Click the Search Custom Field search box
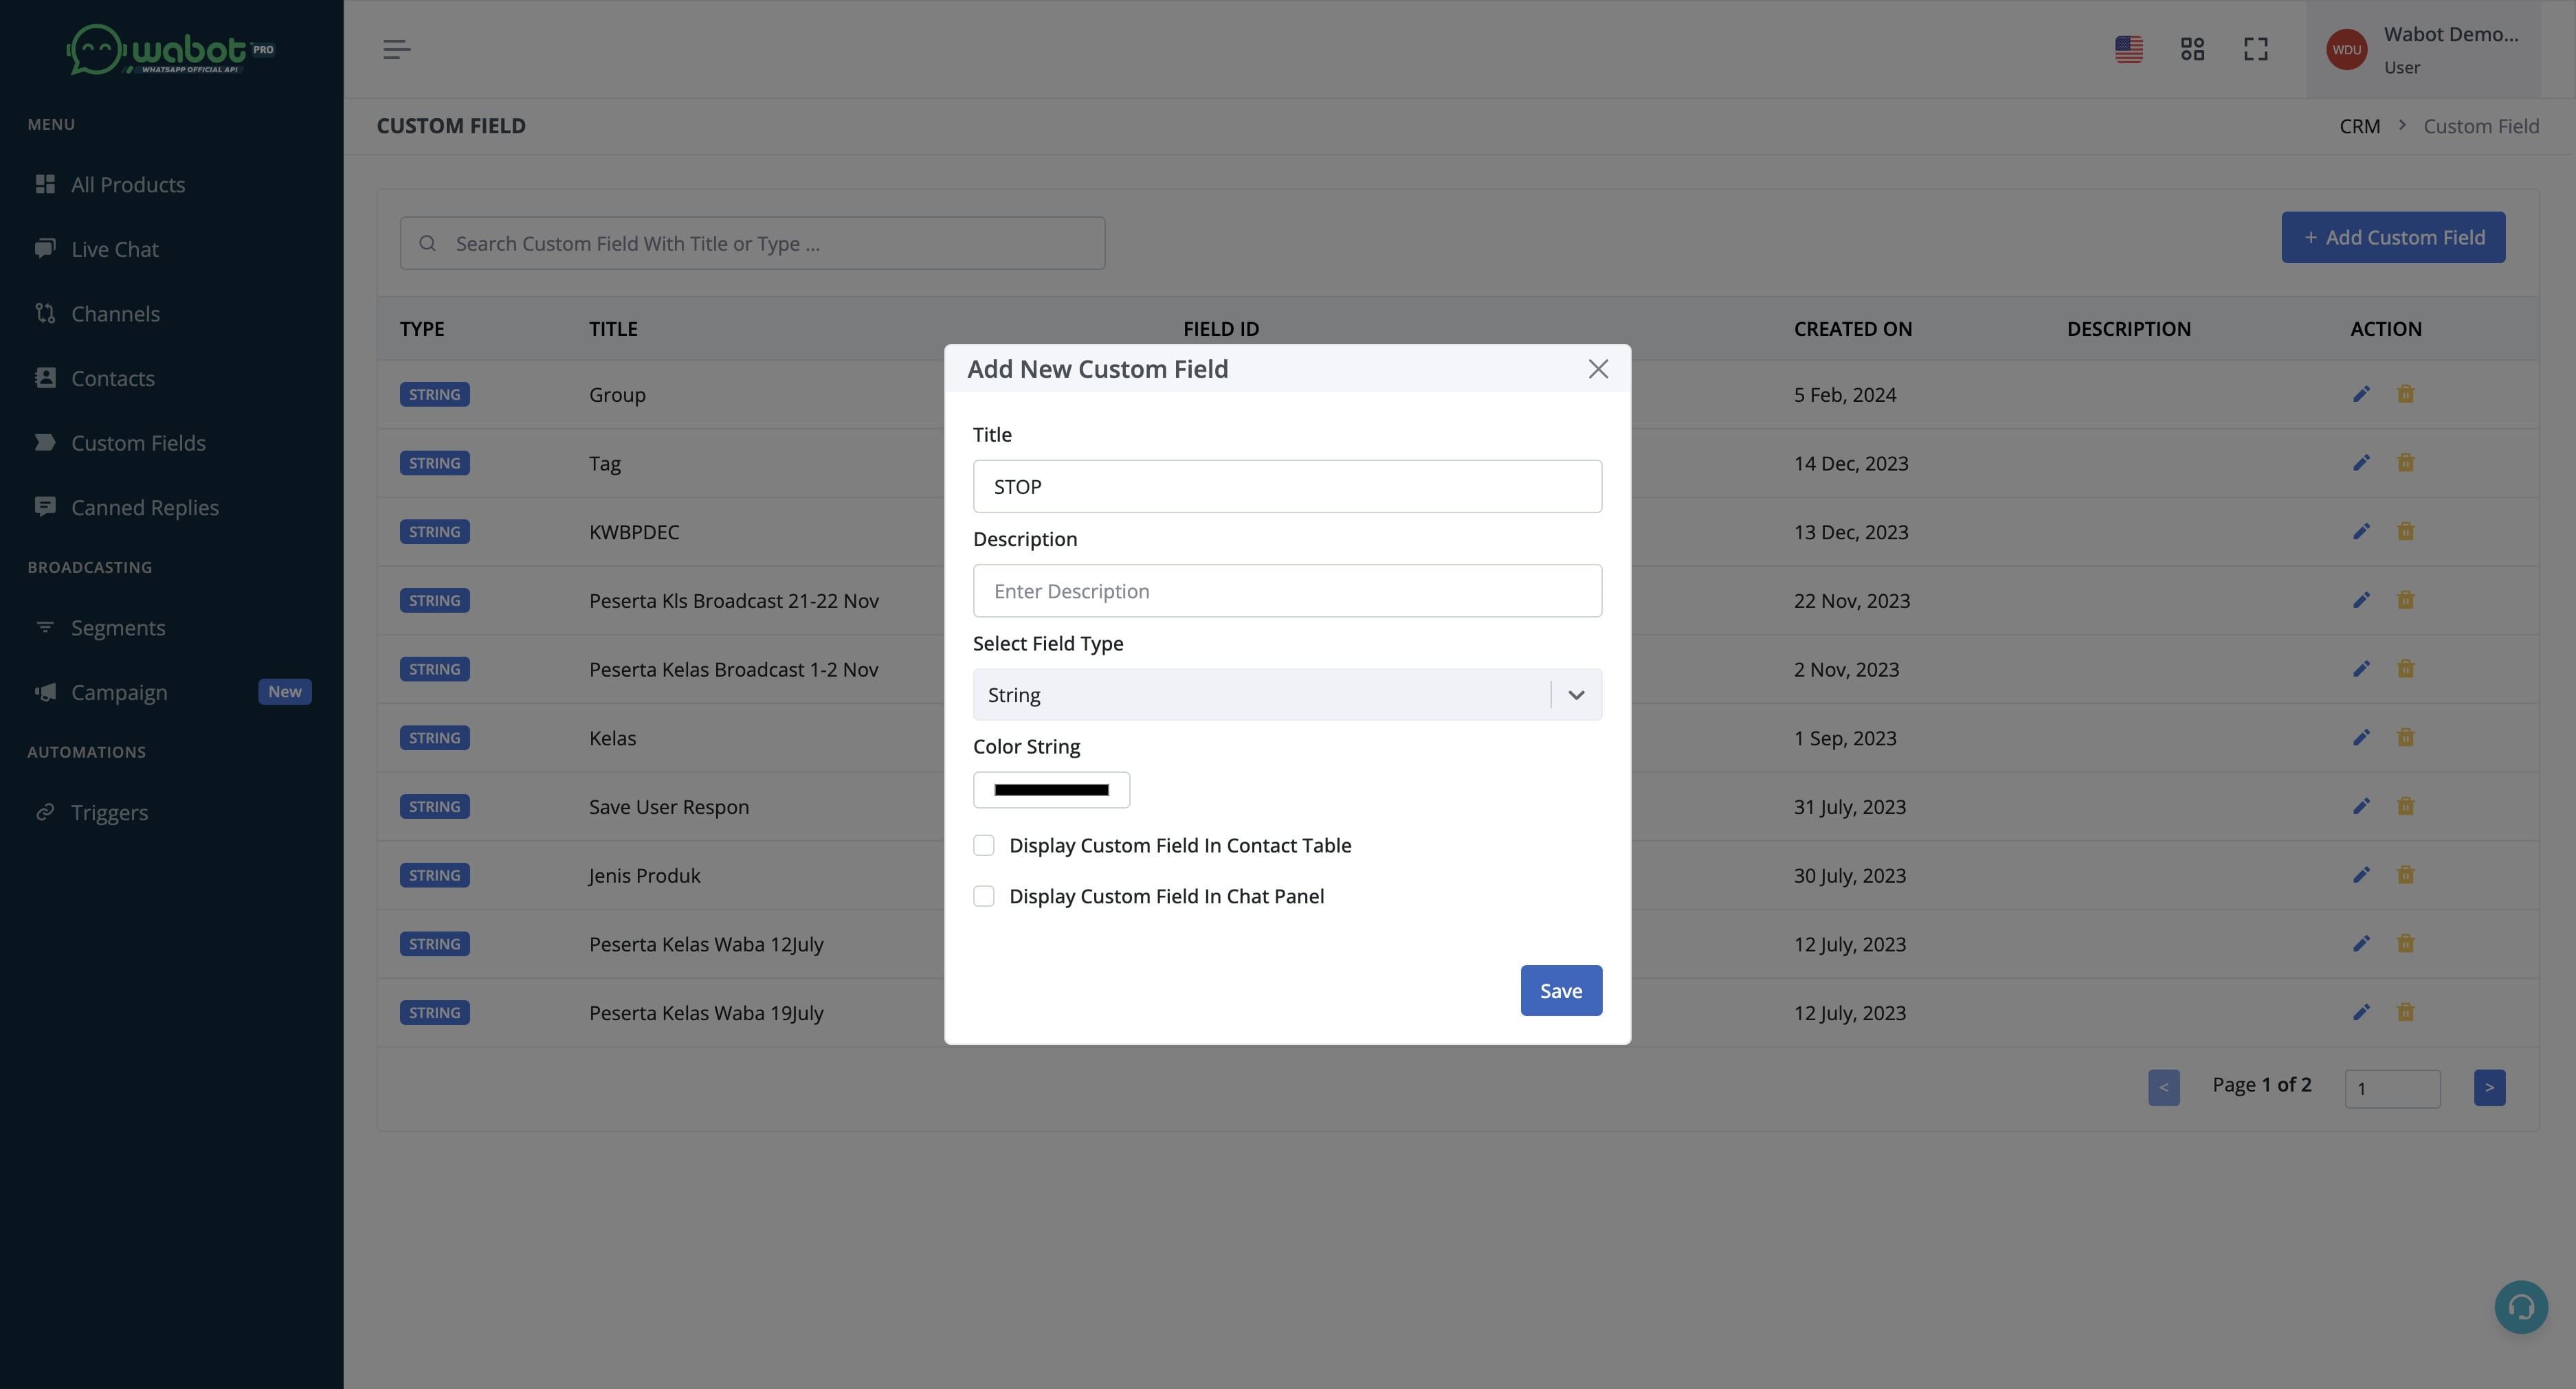 click(752, 242)
